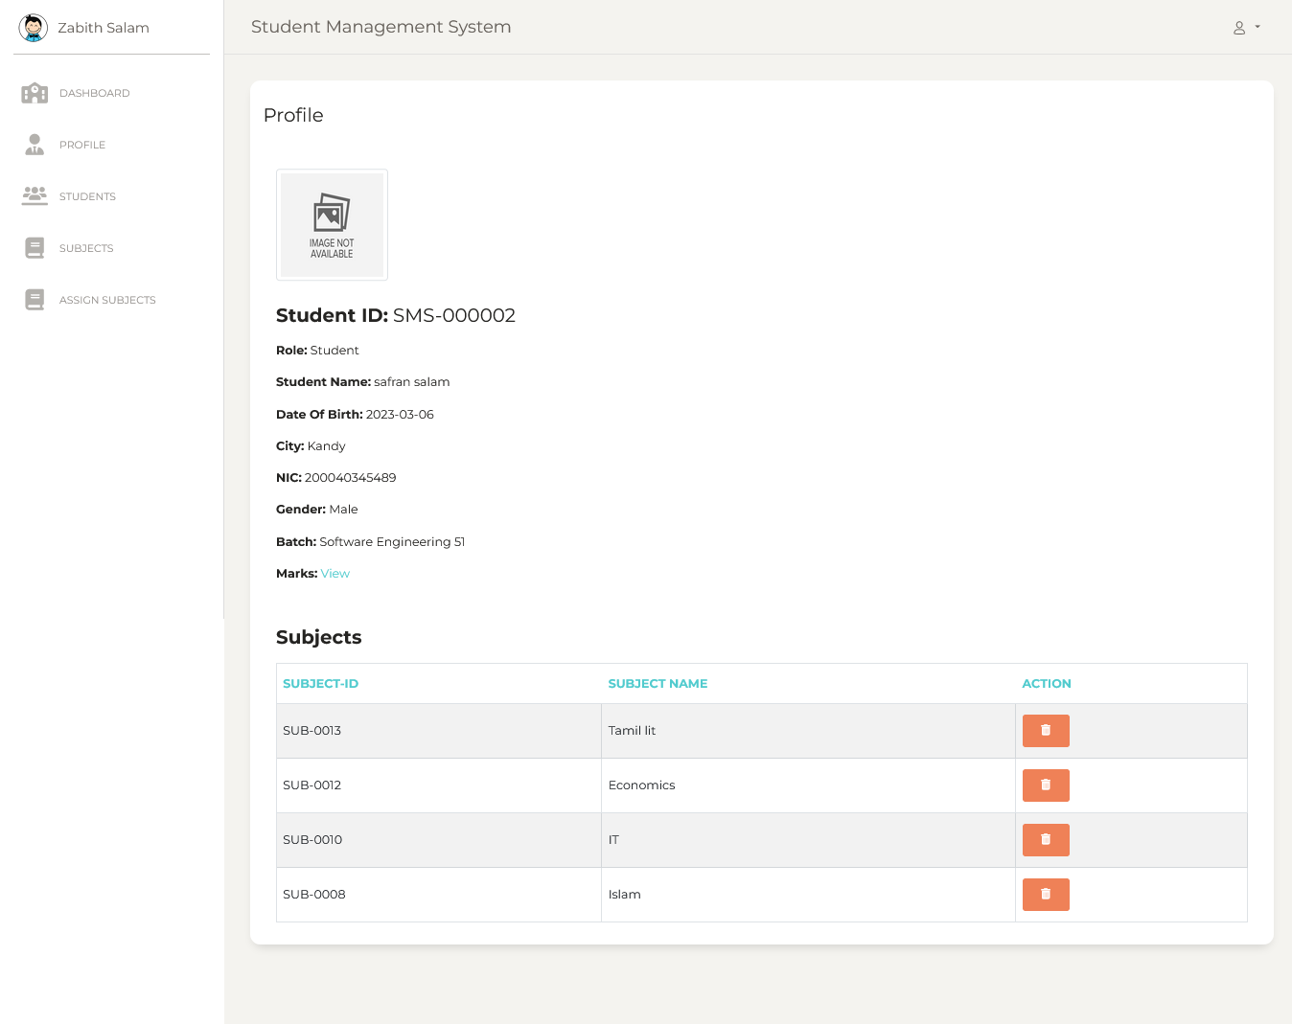Click the Subjects book icon
Viewport: 1292px width, 1024px height.
35,247
